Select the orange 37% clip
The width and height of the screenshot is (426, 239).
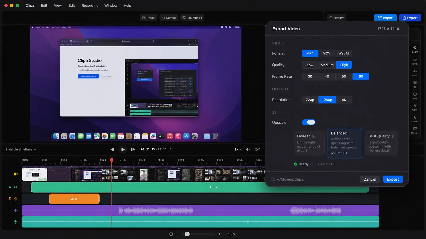coord(74,199)
